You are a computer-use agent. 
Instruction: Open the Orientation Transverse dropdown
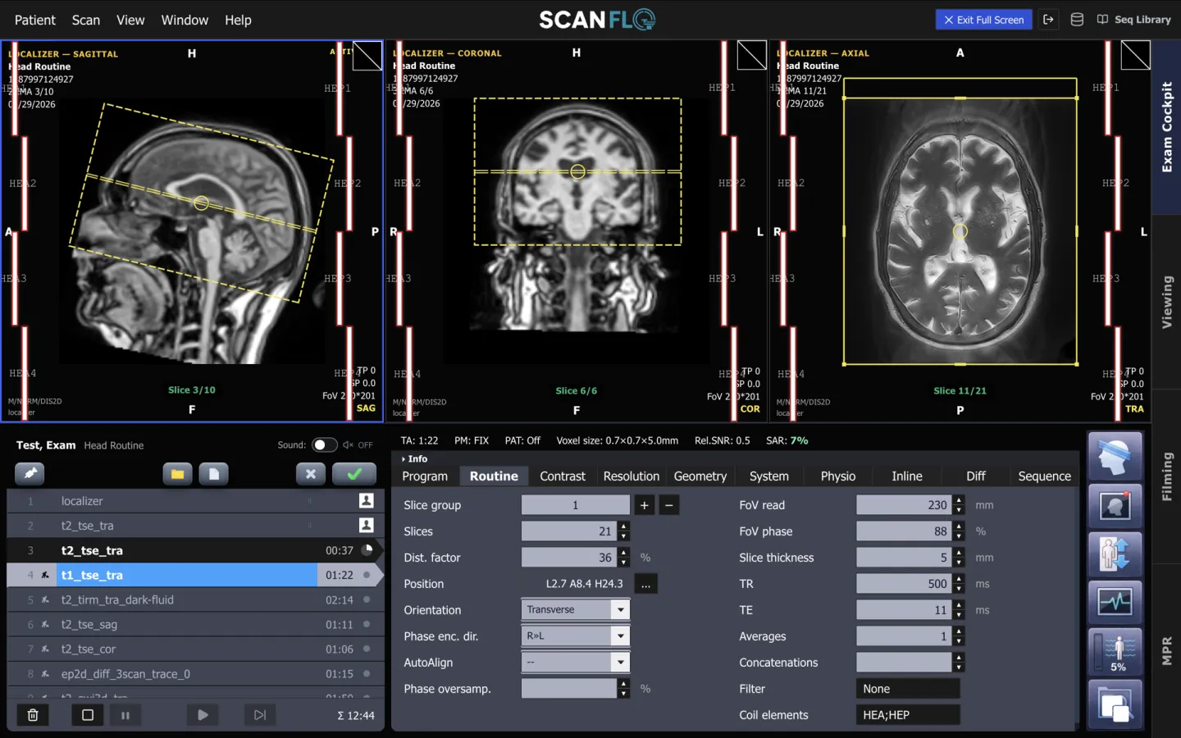pos(576,610)
